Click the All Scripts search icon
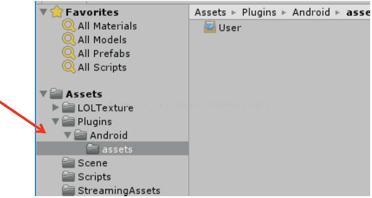 click(x=69, y=67)
